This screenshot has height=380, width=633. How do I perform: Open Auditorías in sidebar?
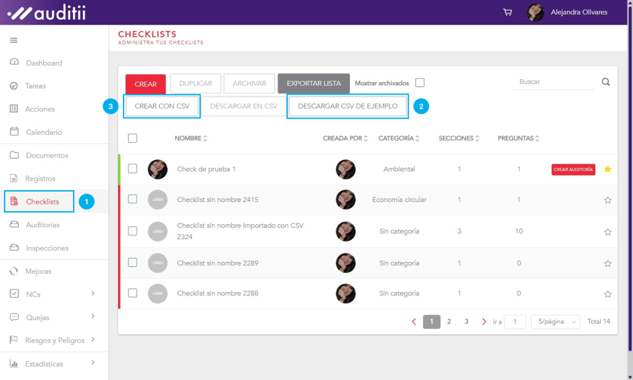(x=43, y=225)
